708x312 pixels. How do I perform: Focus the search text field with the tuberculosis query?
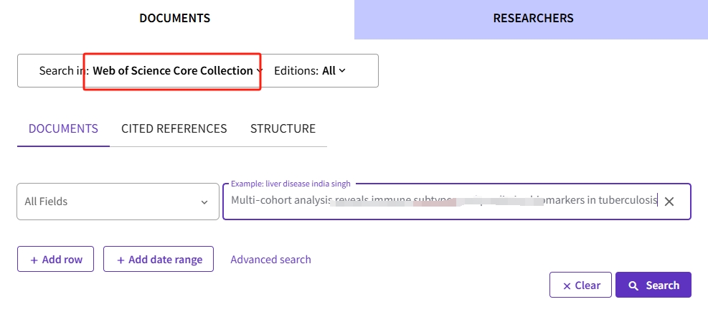coord(430,201)
